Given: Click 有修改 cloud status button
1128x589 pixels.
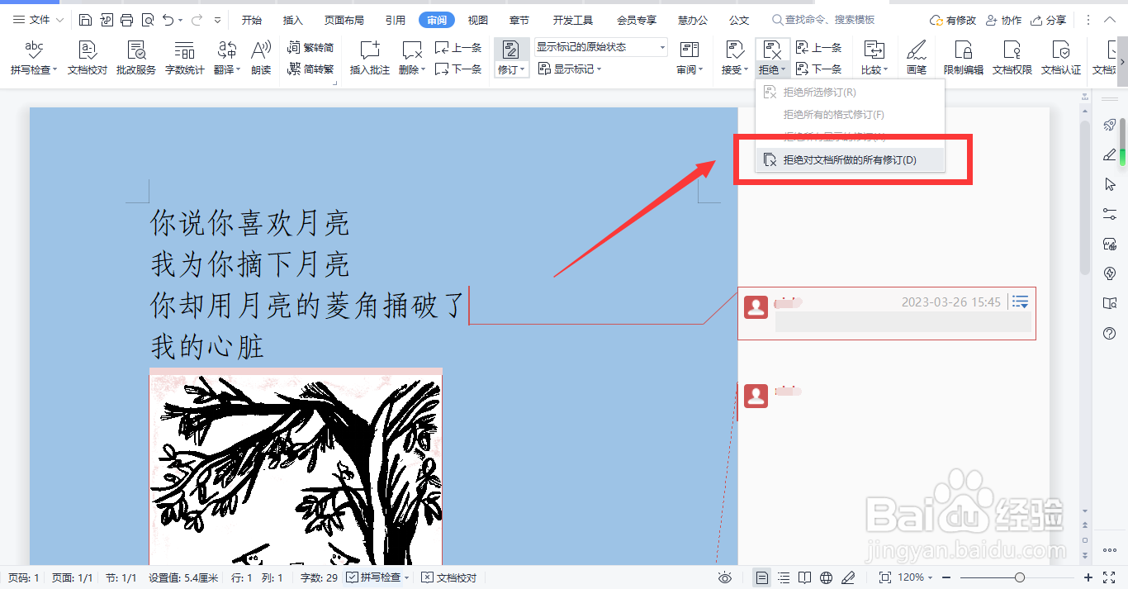Looking at the screenshot, I should (x=953, y=20).
